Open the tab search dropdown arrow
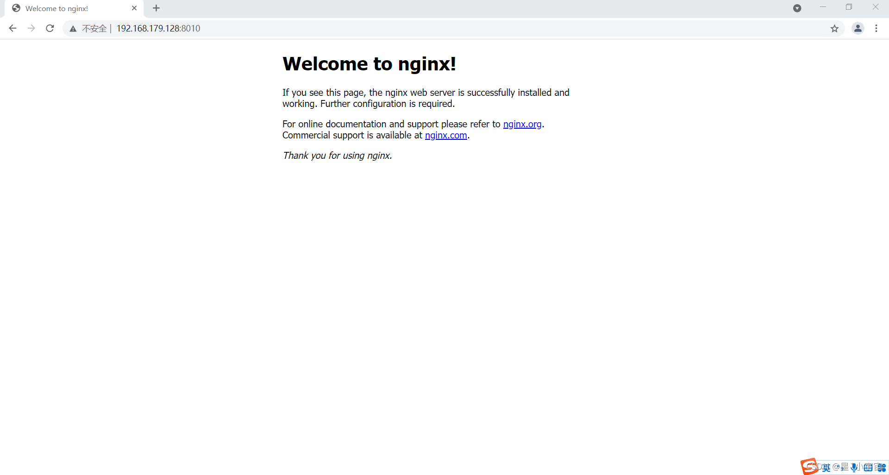The height and width of the screenshot is (475, 889). [x=797, y=8]
